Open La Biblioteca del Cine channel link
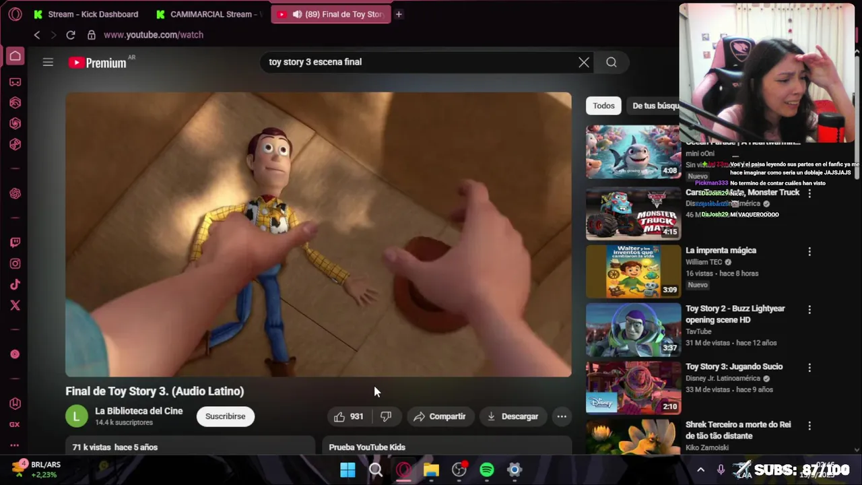The width and height of the screenshot is (862, 485). (139, 411)
